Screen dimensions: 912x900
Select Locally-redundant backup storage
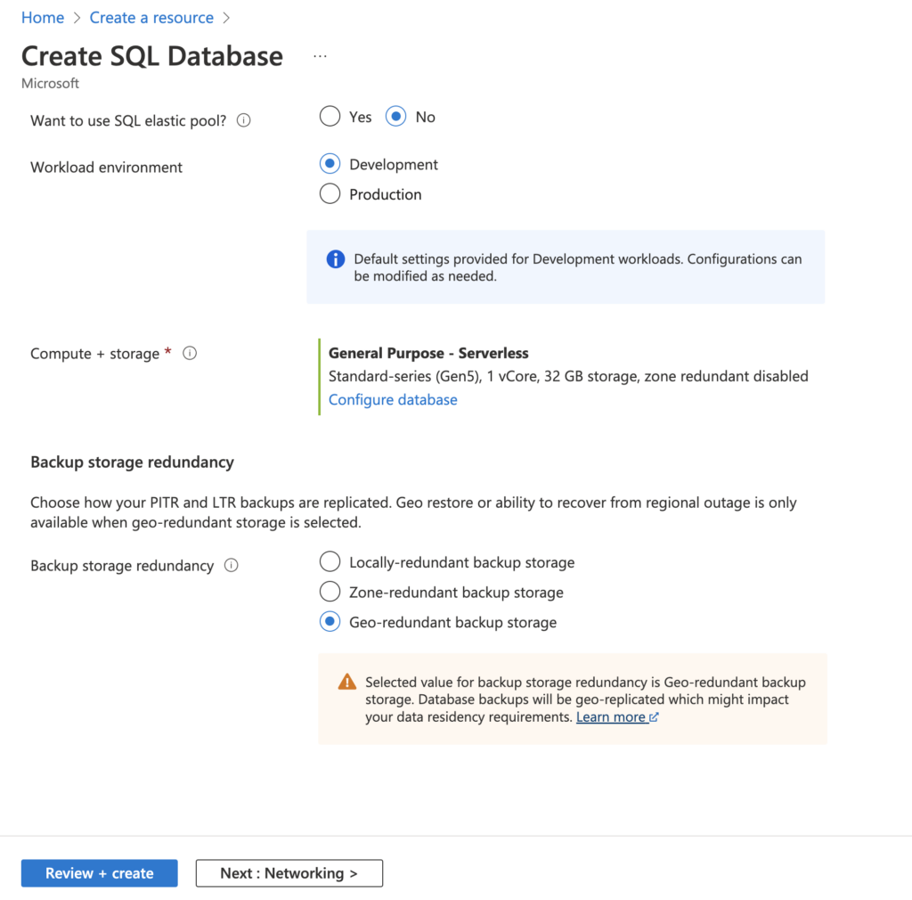(x=330, y=562)
